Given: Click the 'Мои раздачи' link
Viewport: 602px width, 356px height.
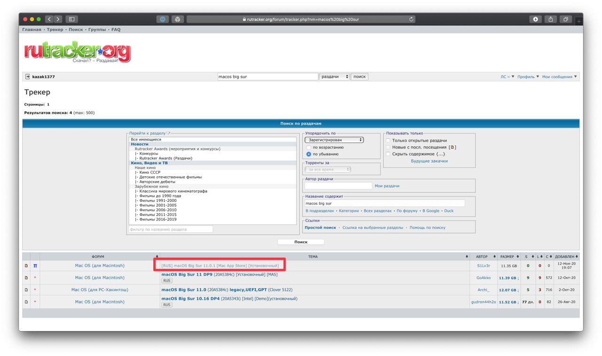Looking at the screenshot, I should click(387, 186).
